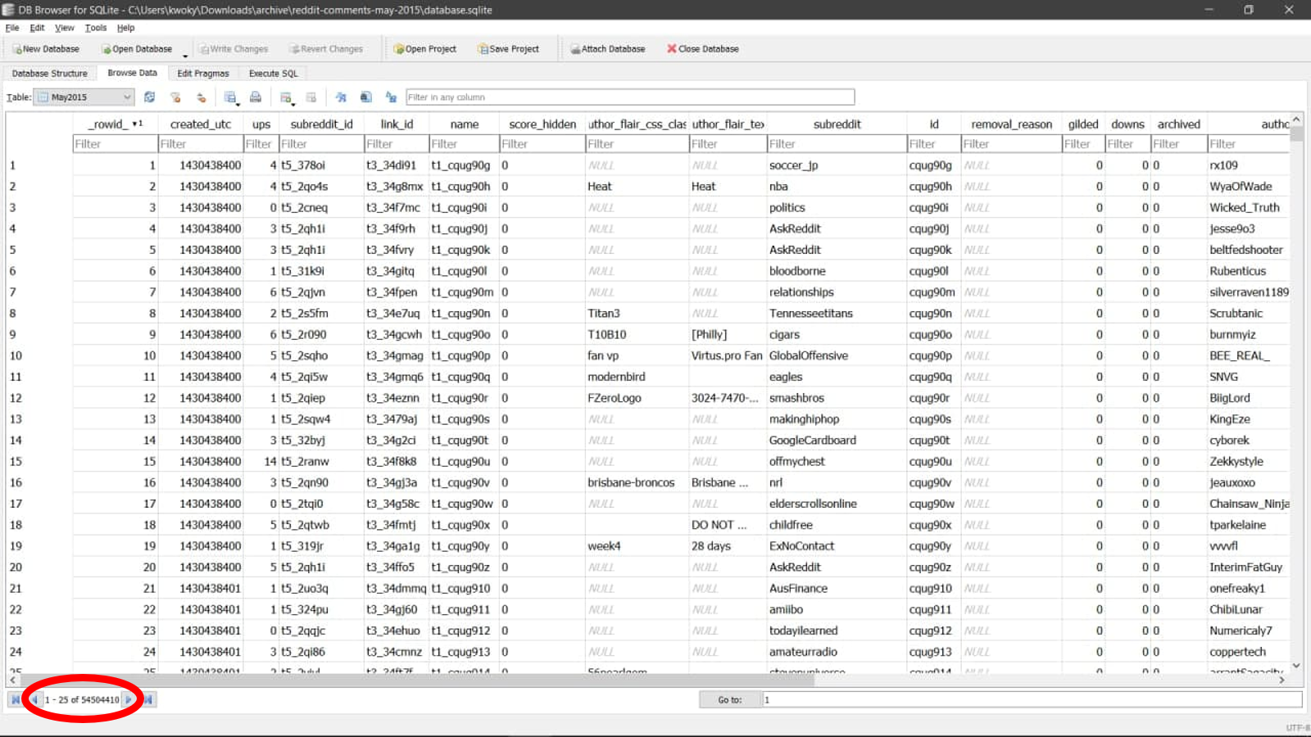Click the clear all filters icon
Screen dimensions: 1311x737
pyautogui.click(x=175, y=97)
